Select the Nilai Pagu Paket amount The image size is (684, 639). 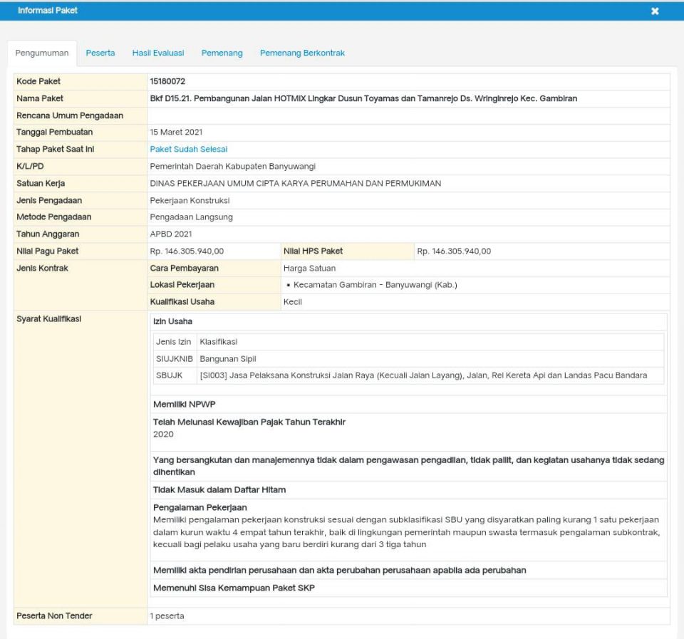tap(187, 251)
